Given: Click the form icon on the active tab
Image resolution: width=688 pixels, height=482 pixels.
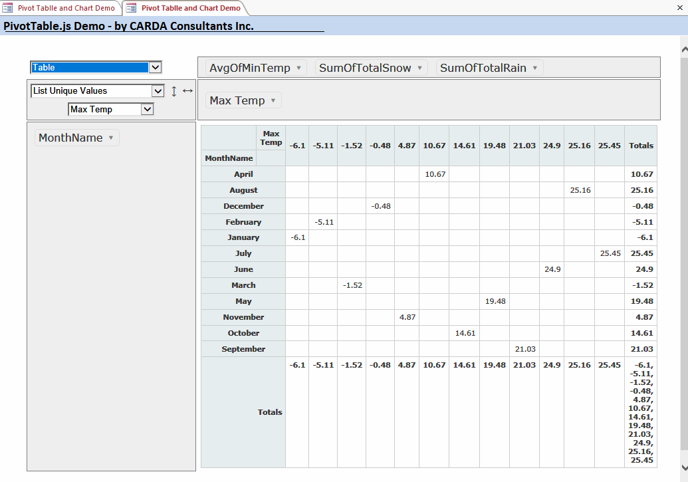Looking at the screenshot, I should pos(132,7).
